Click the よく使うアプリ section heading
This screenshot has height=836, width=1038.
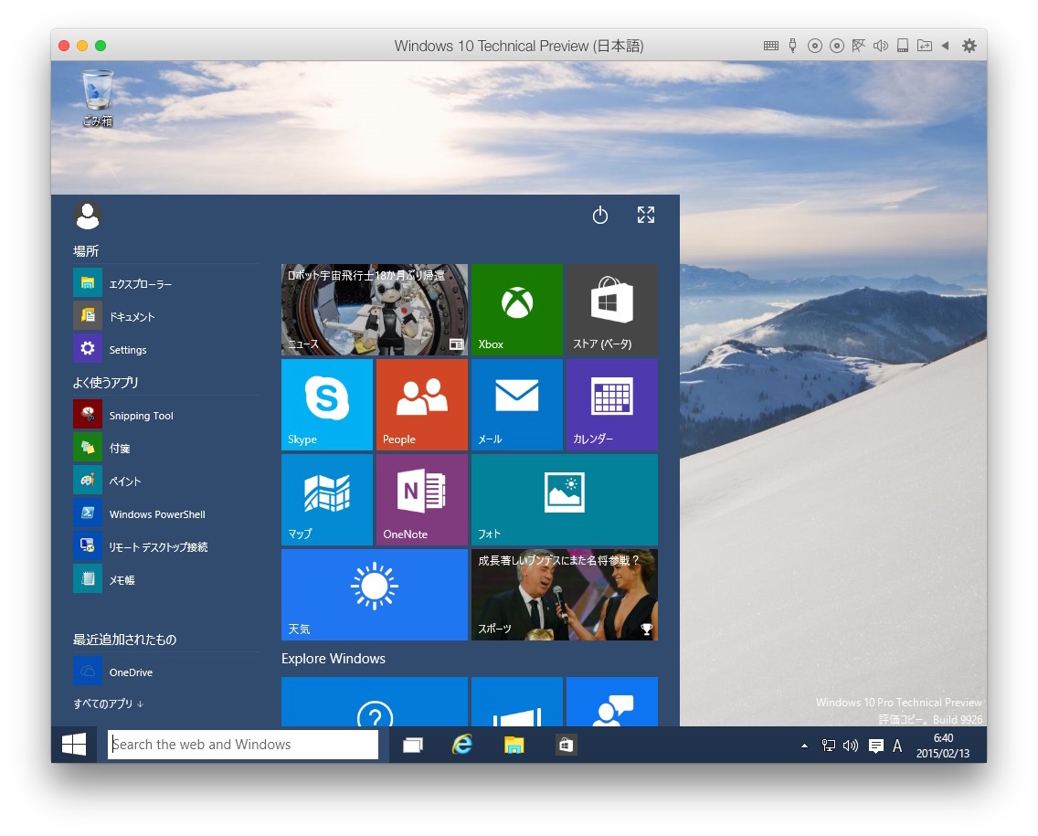click(105, 383)
